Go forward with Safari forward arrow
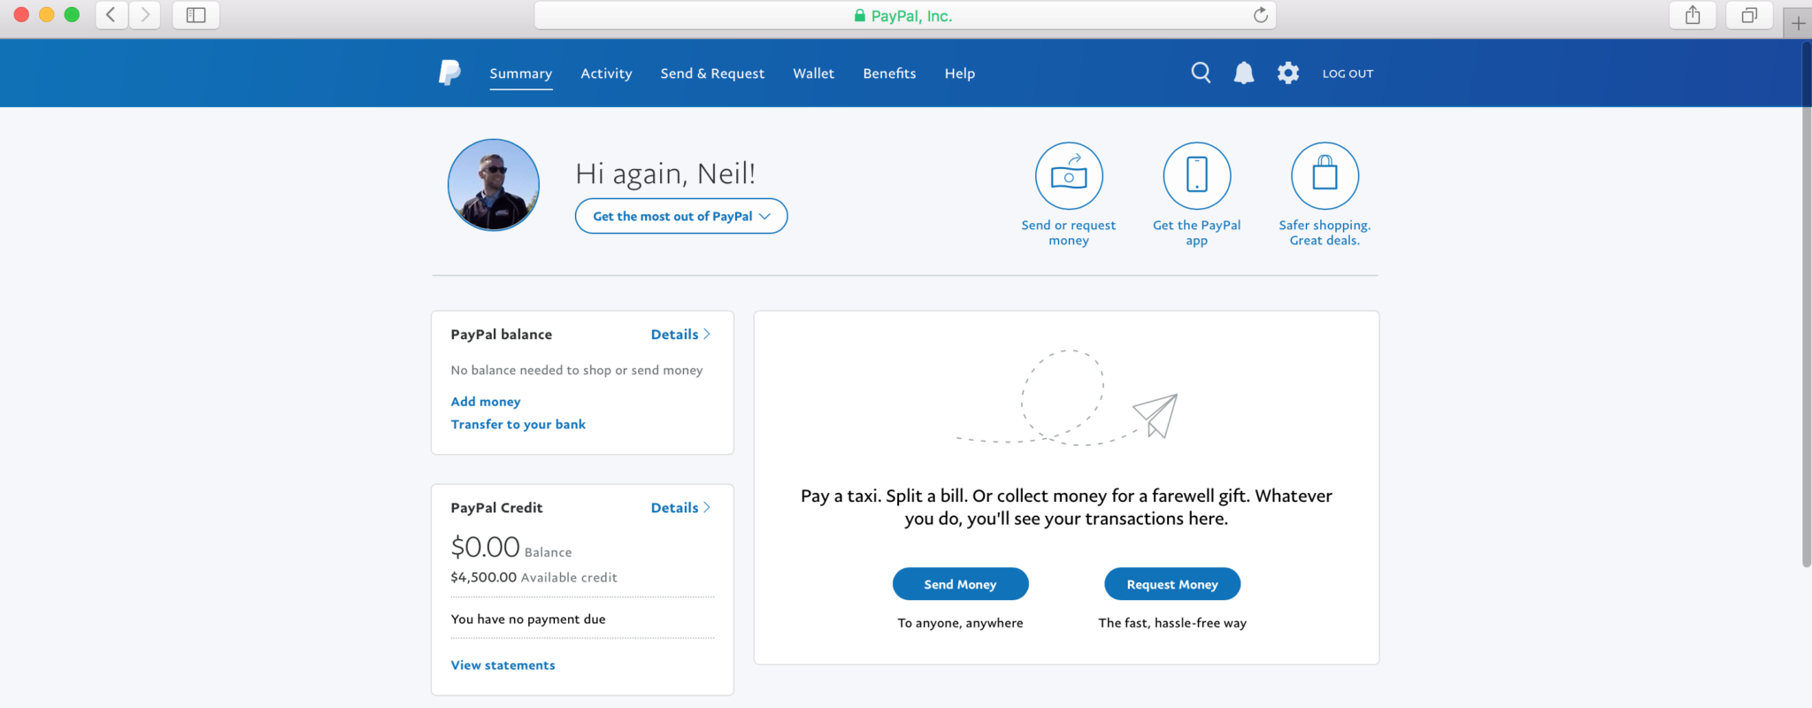Viewport: 1812px width, 708px height. tap(145, 15)
